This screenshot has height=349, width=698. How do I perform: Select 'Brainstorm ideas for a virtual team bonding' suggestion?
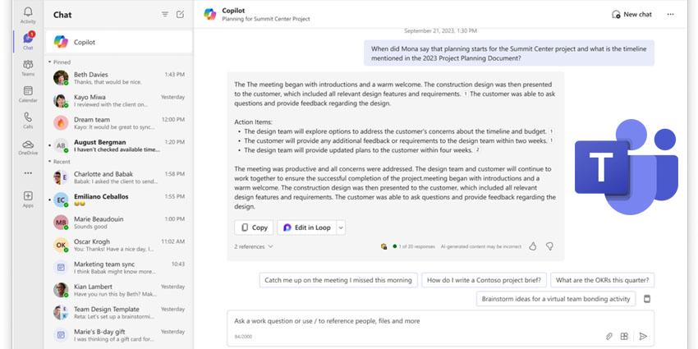point(556,299)
